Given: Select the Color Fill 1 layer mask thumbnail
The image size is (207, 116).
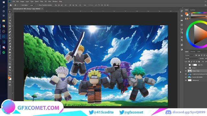Looking at the screenshot, I should [195, 65].
